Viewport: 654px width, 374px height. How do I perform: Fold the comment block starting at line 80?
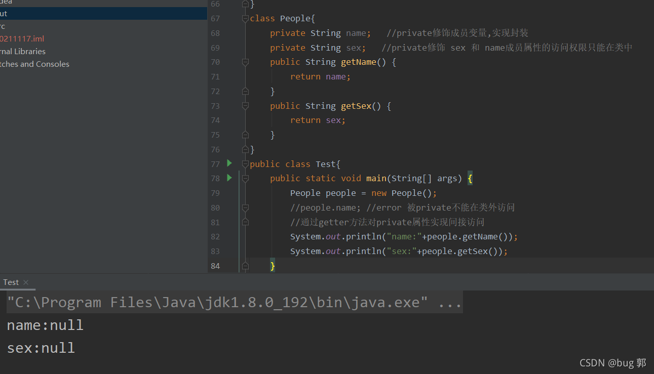point(246,207)
